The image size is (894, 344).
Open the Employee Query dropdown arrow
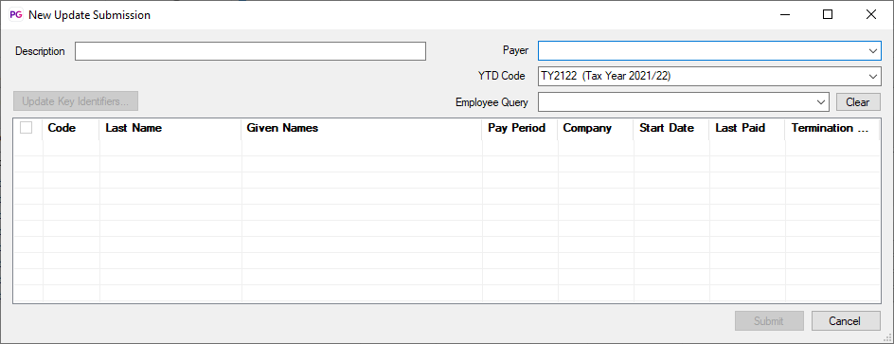(x=821, y=102)
